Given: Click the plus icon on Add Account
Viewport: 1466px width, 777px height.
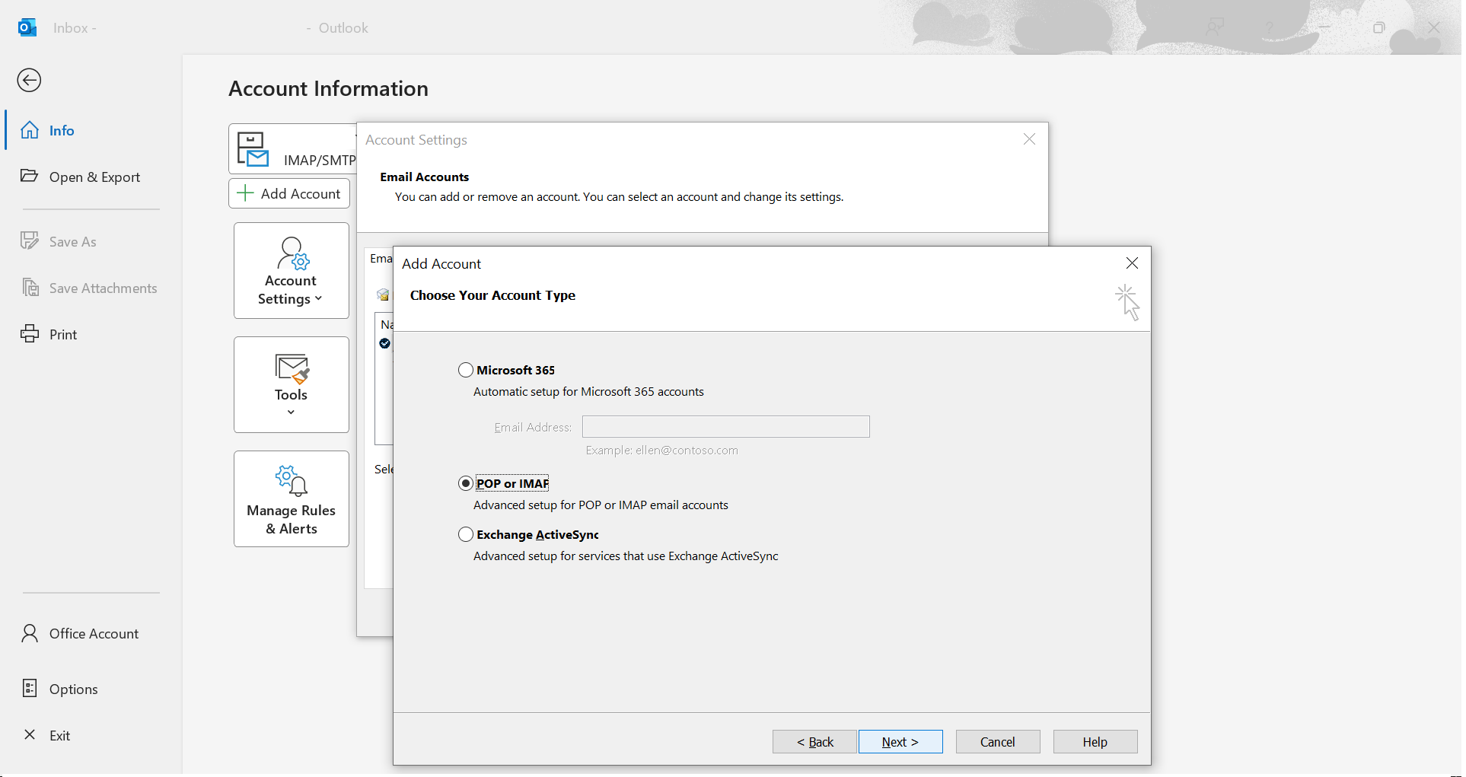Looking at the screenshot, I should pos(245,193).
